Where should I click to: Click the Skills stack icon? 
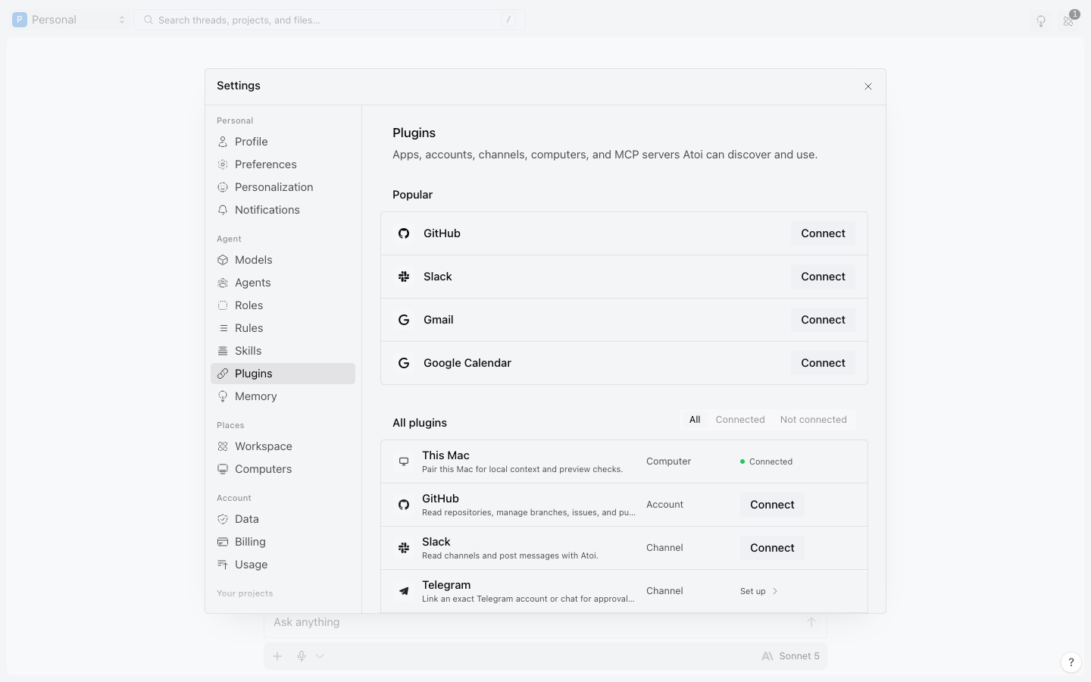(223, 351)
